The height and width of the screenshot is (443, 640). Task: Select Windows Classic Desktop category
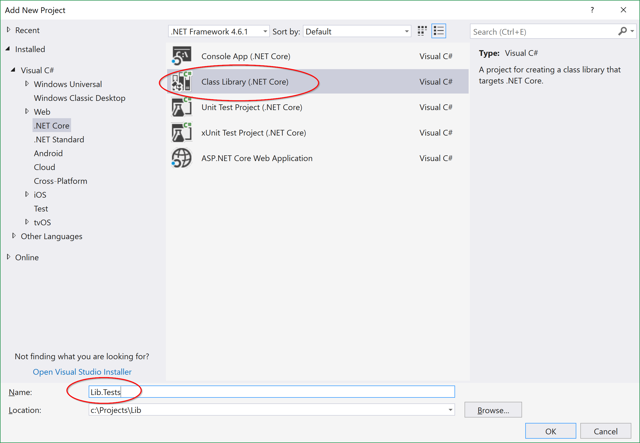(x=80, y=98)
